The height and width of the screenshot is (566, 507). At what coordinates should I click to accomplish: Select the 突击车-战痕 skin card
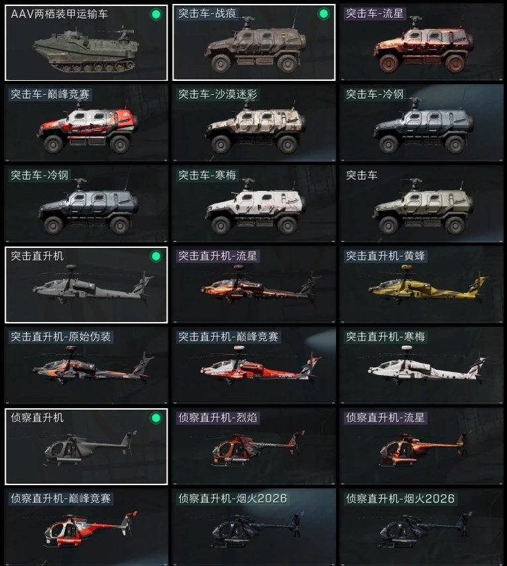point(254,42)
